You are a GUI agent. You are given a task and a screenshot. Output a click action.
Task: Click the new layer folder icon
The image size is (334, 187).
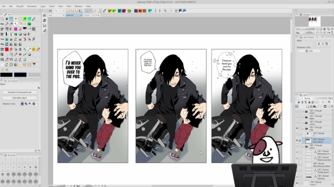[315, 106]
